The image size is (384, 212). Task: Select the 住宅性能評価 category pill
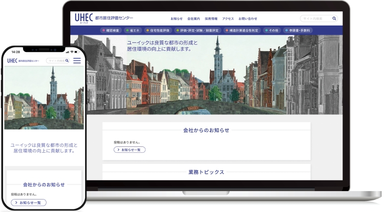coord(158,31)
